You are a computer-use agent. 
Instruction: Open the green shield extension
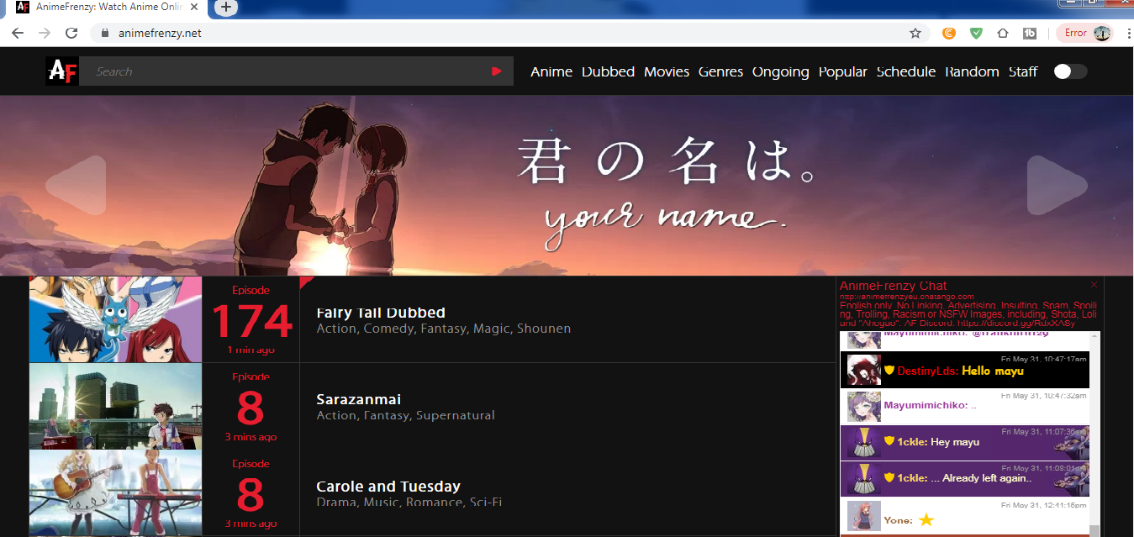(976, 34)
